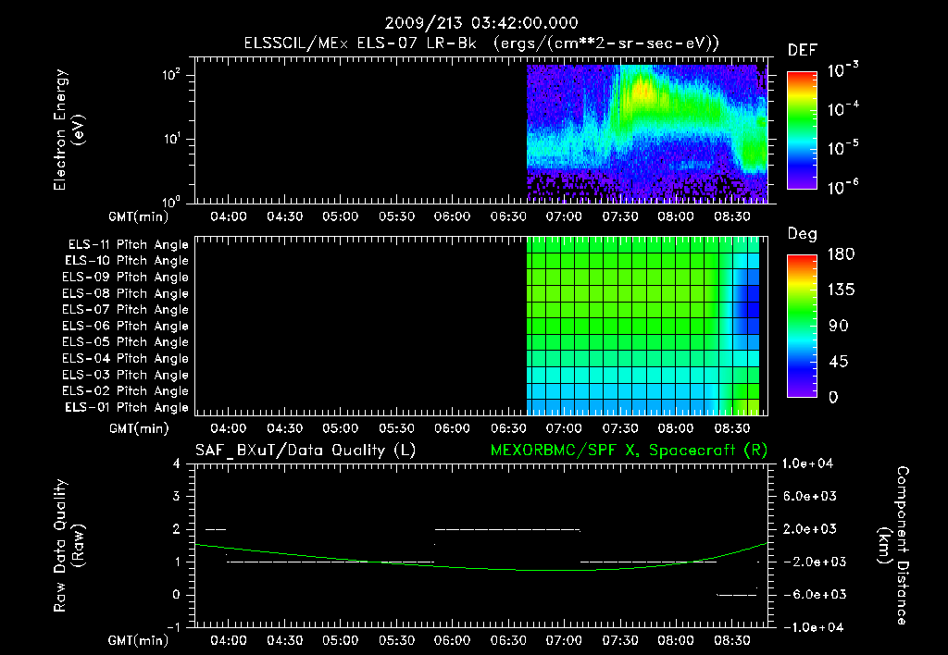Click the 10^-6 DEF scale label

point(842,187)
